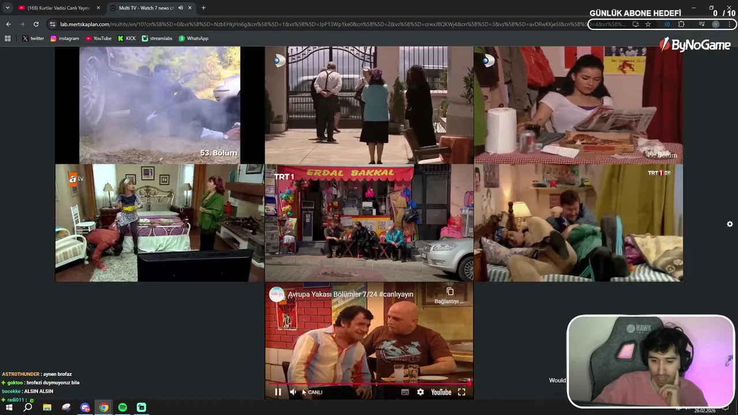
Task: Open the streamlabs bookmark
Action: pos(157,39)
